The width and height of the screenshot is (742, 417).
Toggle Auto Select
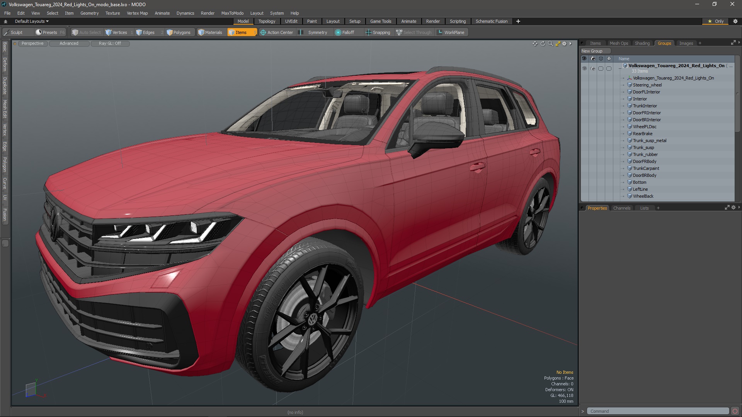click(86, 32)
